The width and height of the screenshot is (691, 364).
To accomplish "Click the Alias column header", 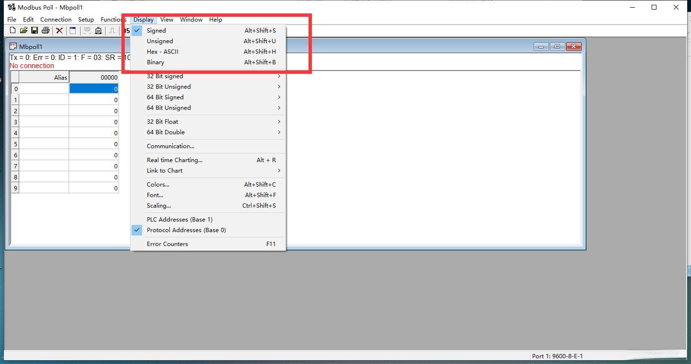I will pos(44,77).
